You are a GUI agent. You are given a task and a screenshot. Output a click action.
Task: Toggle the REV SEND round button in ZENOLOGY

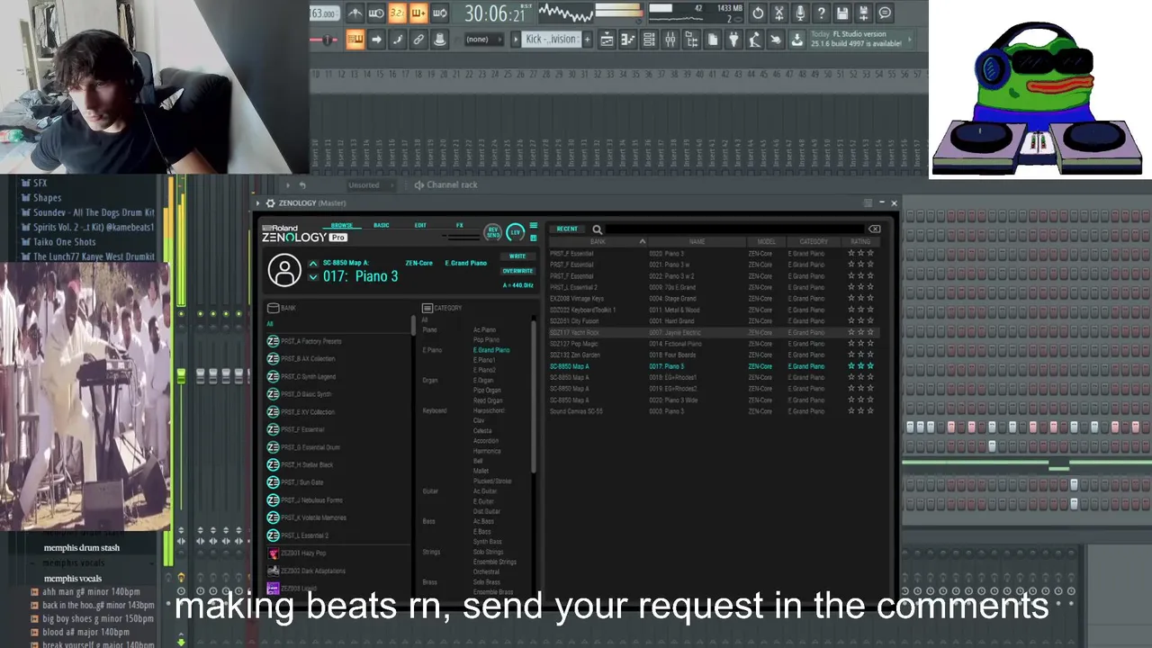tap(493, 232)
